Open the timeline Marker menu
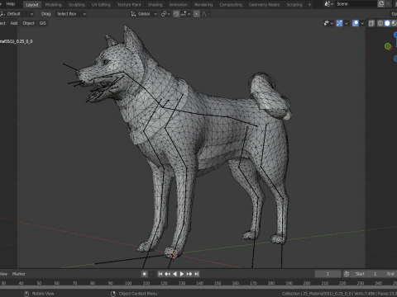The width and height of the screenshot is (397, 297). [19, 274]
